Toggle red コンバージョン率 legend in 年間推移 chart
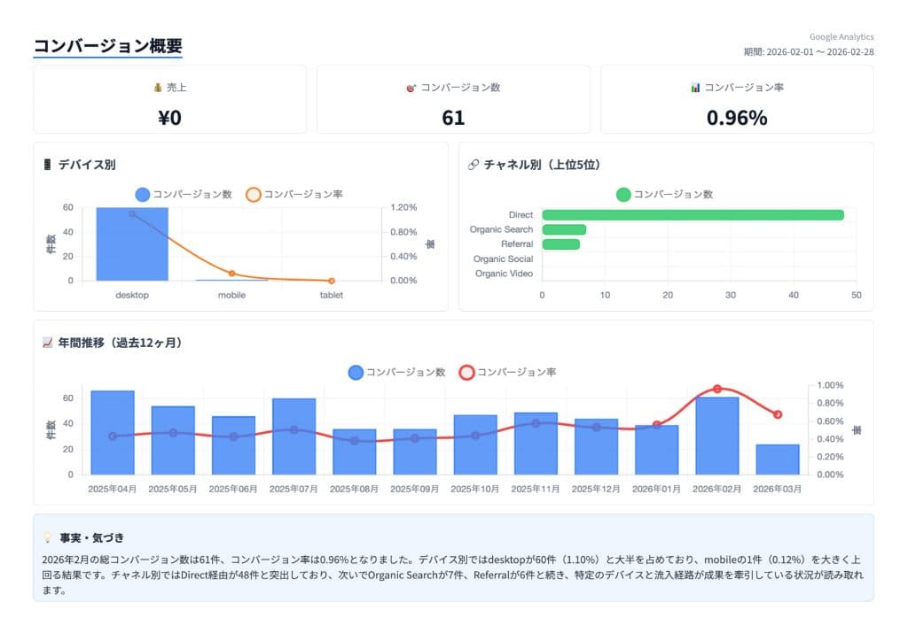 click(x=466, y=372)
